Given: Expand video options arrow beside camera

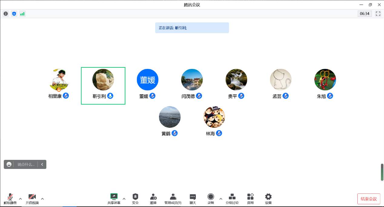Looking at the screenshot, I should click(42, 199).
